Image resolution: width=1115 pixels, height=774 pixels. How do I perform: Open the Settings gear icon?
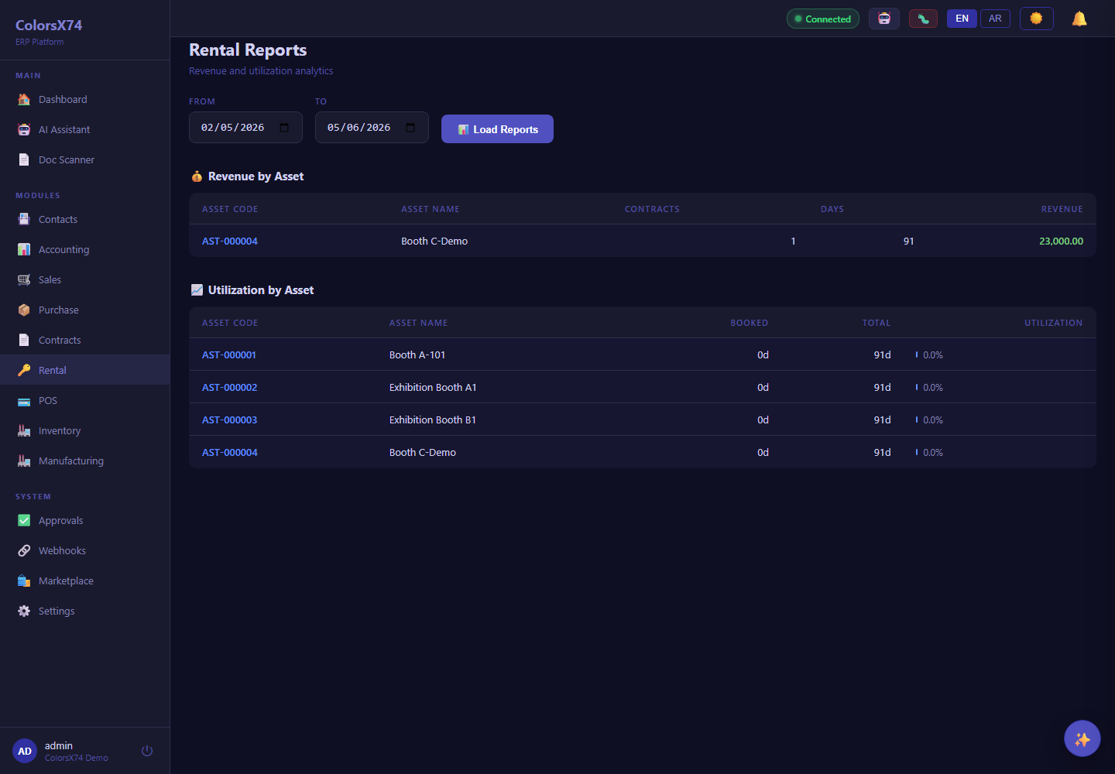24,611
